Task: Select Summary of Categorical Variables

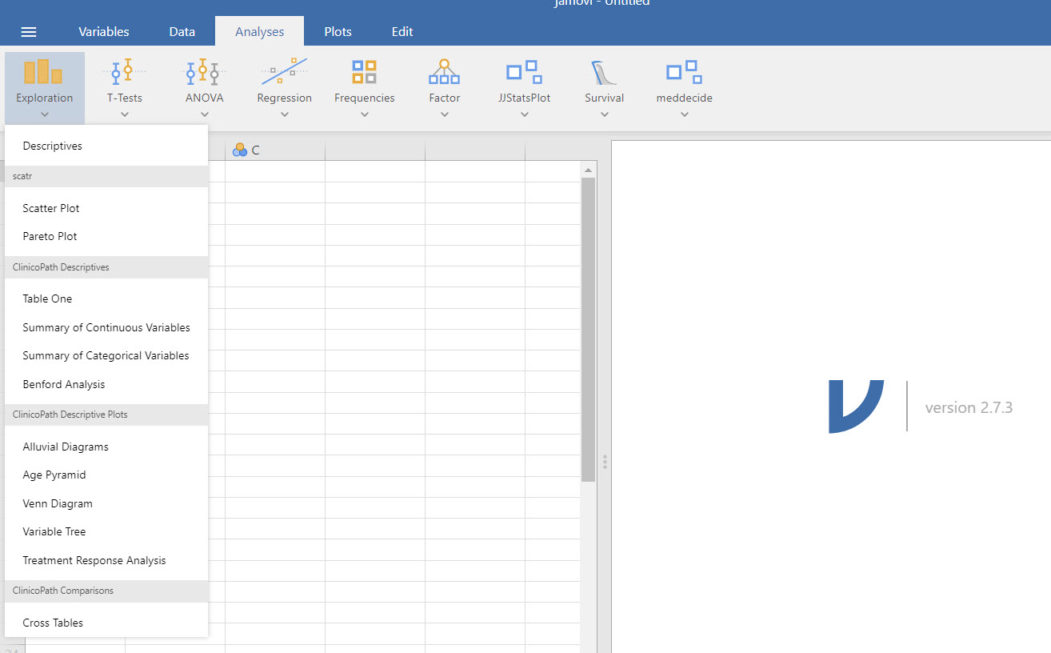Action: [106, 355]
